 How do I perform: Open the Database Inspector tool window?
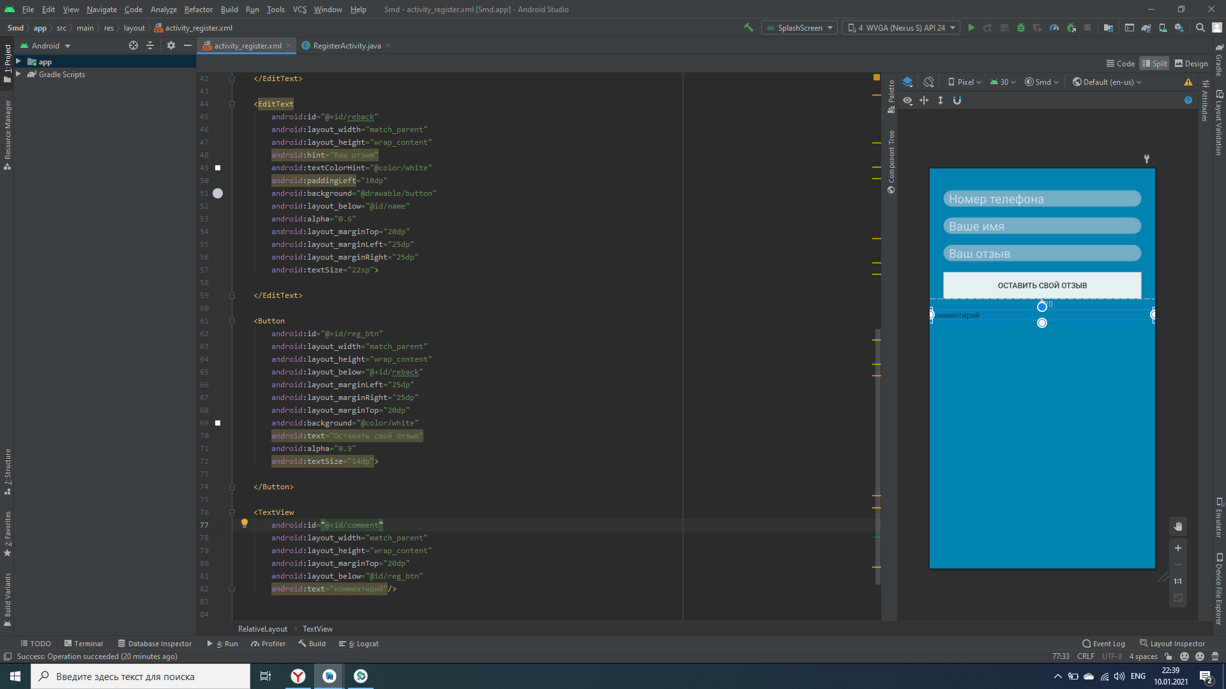(154, 644)
